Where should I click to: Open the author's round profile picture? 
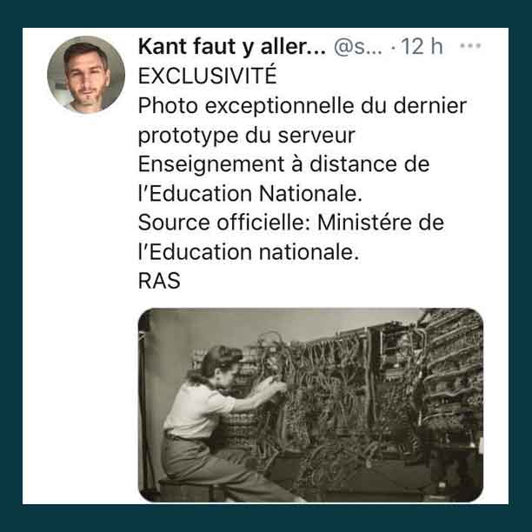86,75
